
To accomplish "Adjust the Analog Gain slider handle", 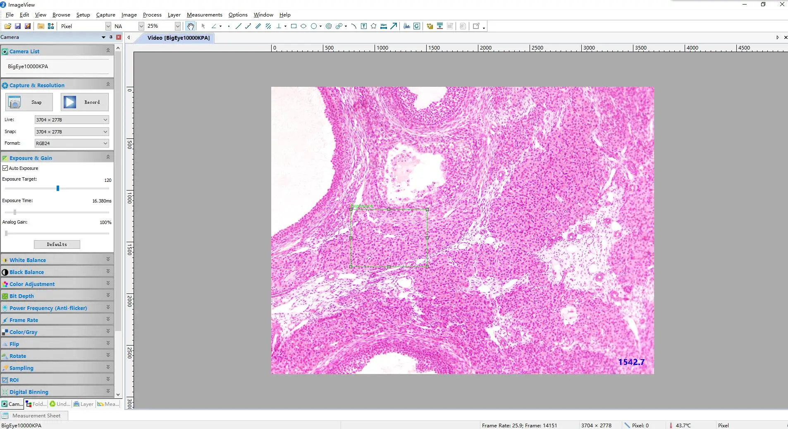I will (6, 234).
